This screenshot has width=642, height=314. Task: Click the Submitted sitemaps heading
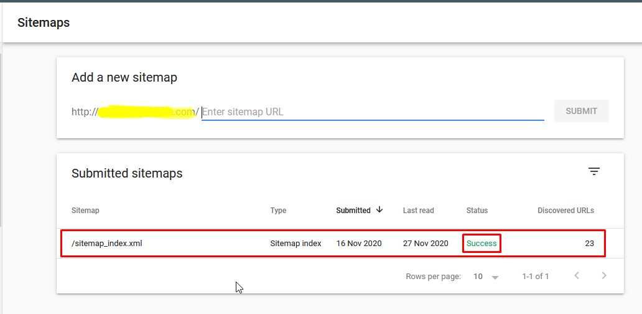coord(127,174)
